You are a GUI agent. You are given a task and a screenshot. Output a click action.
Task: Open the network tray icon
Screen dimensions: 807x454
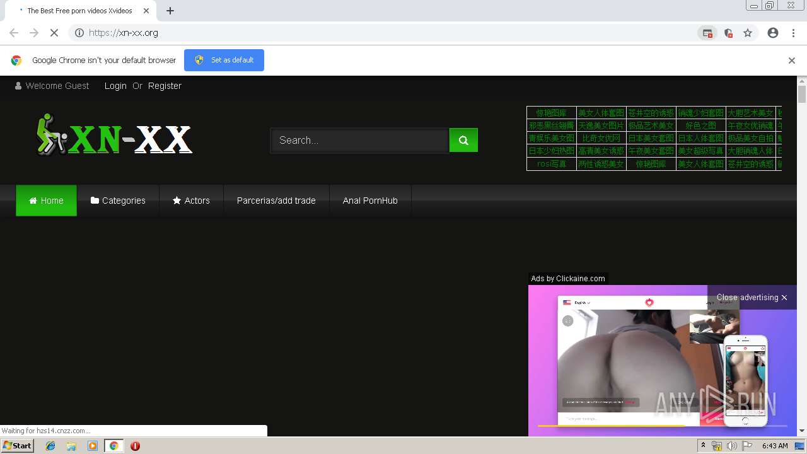coord(717,446)
